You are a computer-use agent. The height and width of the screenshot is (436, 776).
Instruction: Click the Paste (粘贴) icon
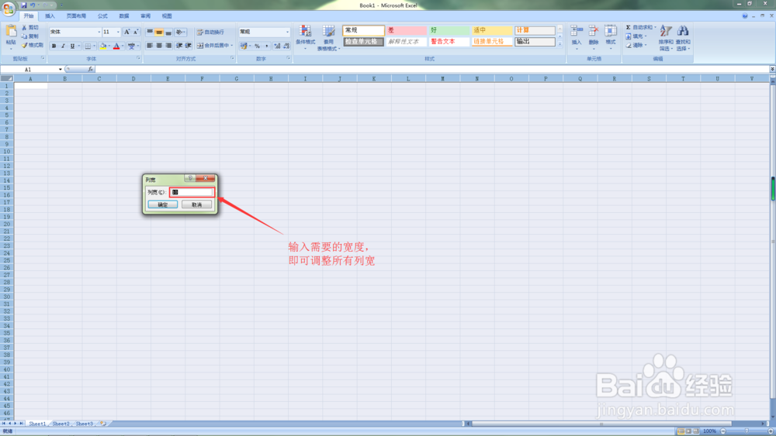click(11, 33)
